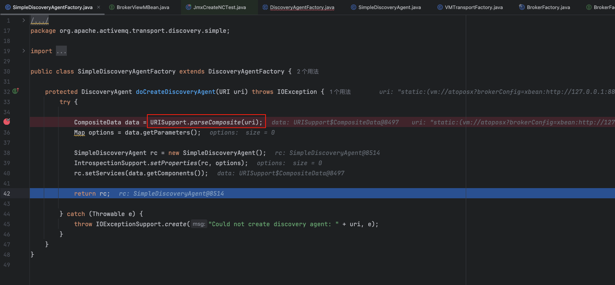Viewport: 615px width, 285px height.
Task: Click the usages hint beside doCreateDiscoveryAgent method
Action: (340, 92)
